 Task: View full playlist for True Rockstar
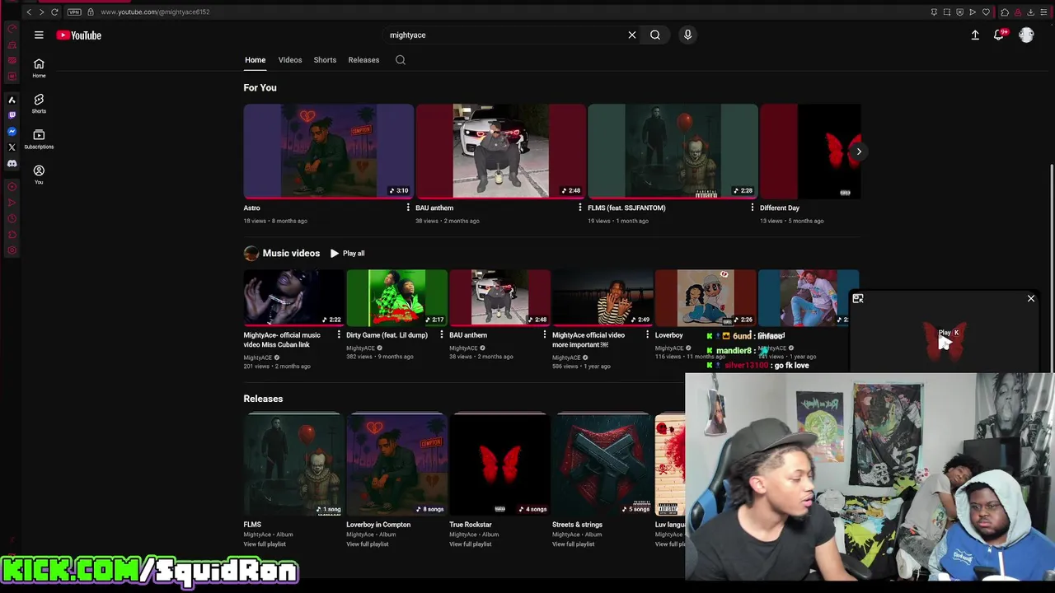pyautogui.click(x=470, y=544)
